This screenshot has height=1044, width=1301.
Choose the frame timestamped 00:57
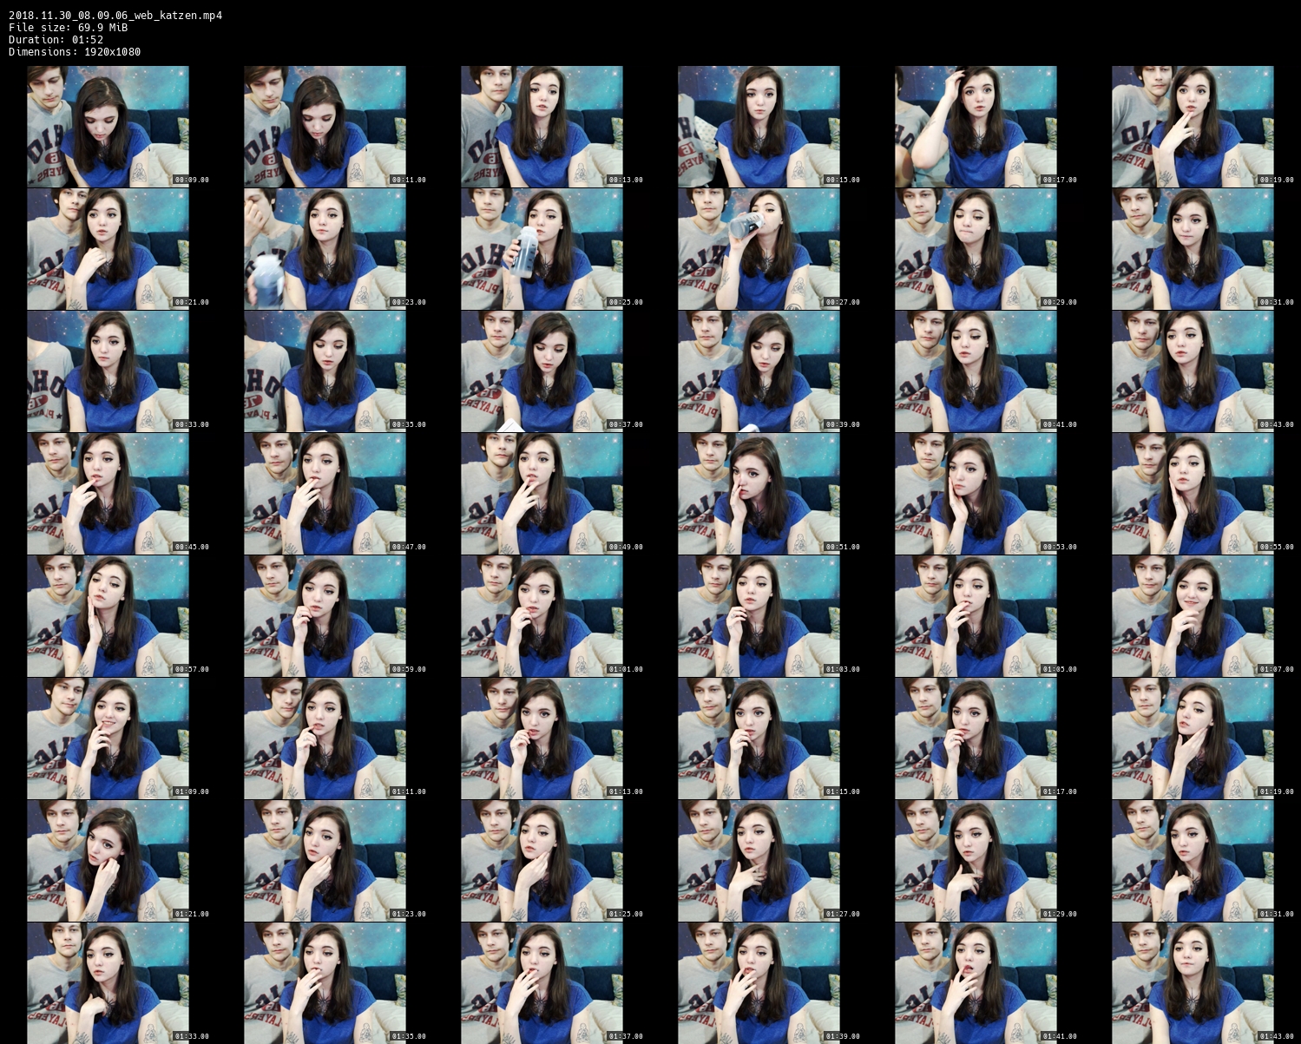[x=108, y=616]
